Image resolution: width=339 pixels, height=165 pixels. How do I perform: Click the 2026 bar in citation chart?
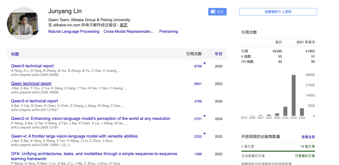[x=302, y=112]
